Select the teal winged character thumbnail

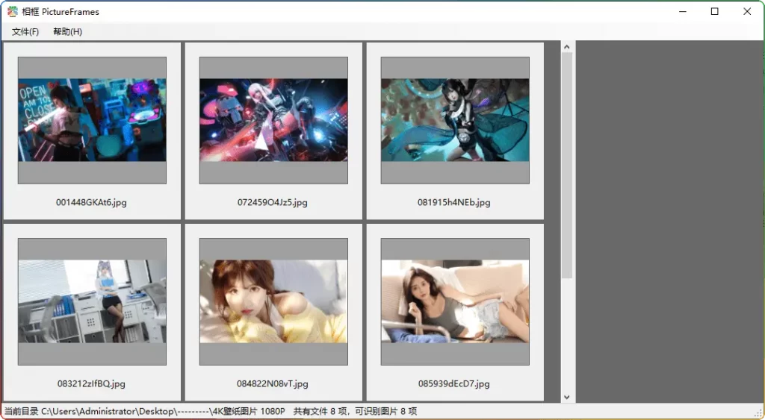point(455,120)
